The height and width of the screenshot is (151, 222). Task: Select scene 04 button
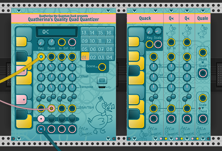pos(110,56)
